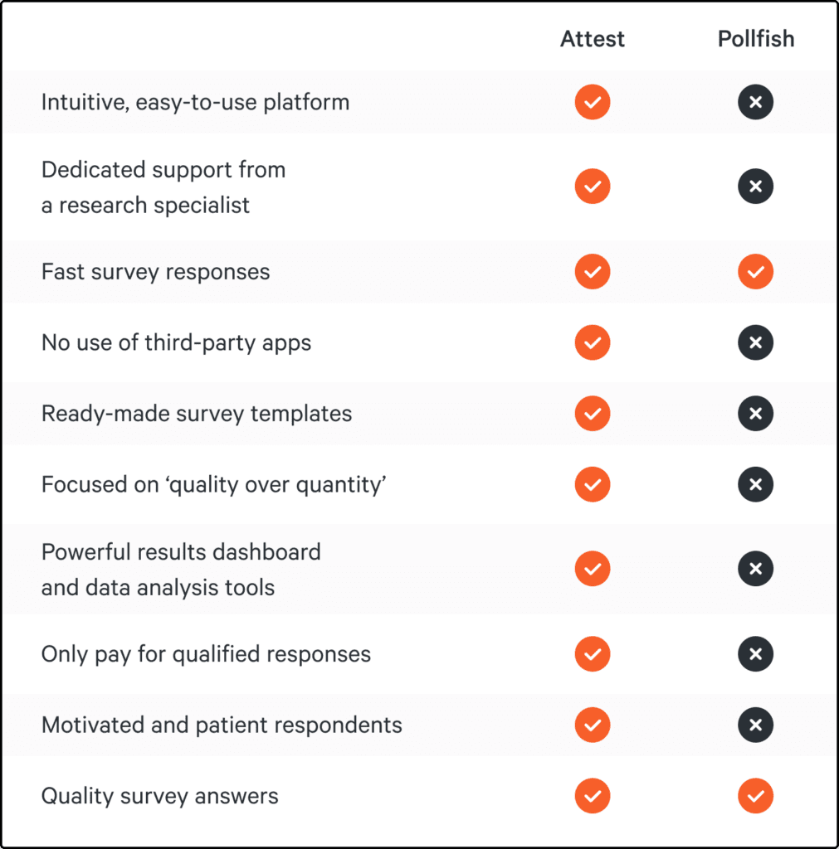This screenshot has width=839, height=849.
Task: Click 'Only pay for qualified responses' label
Action: pos(206,654)
